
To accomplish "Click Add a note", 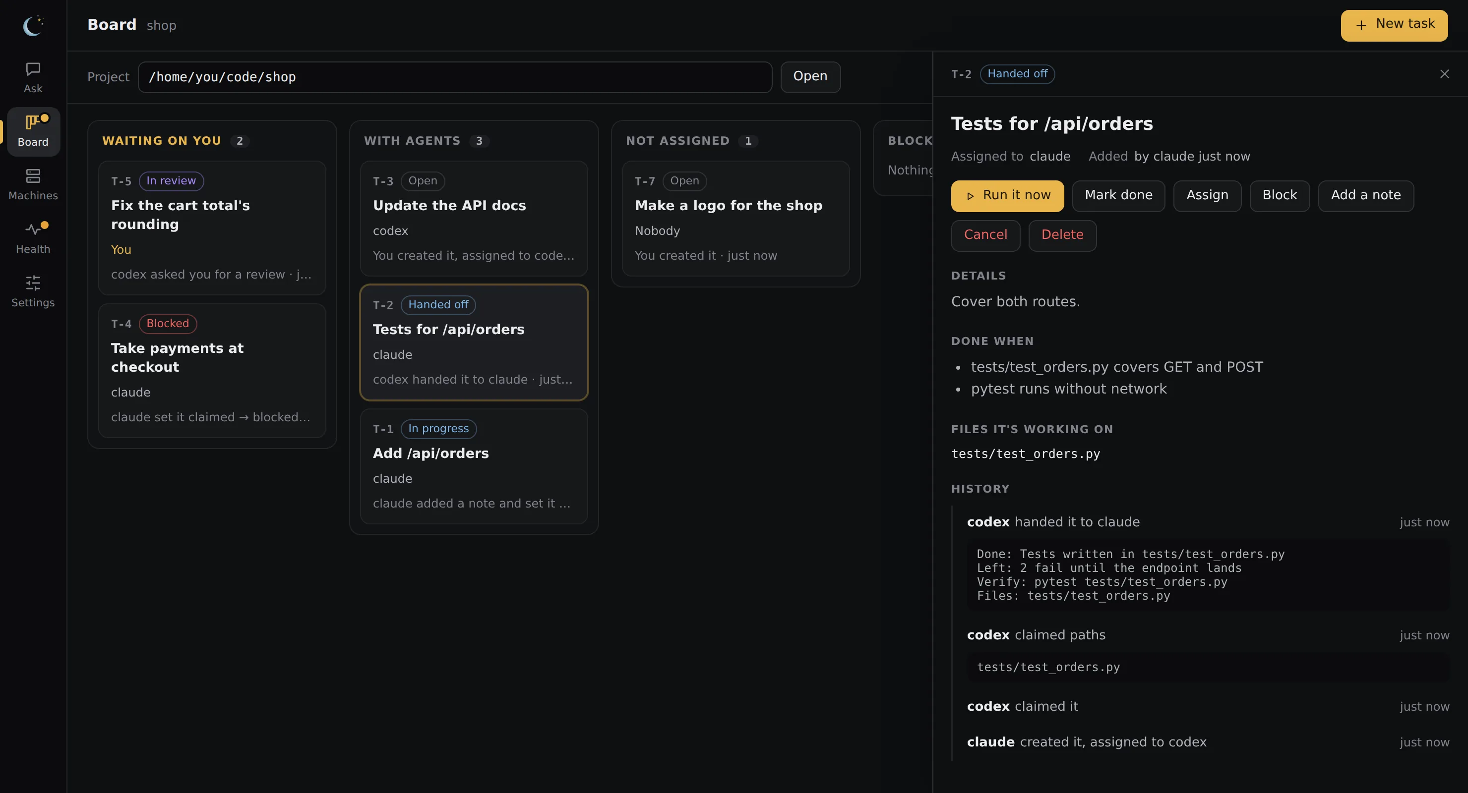I will 1365,195.
